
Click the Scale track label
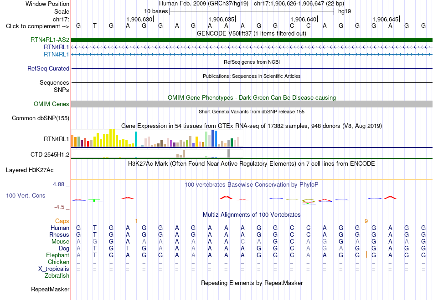tap(62, 11)
